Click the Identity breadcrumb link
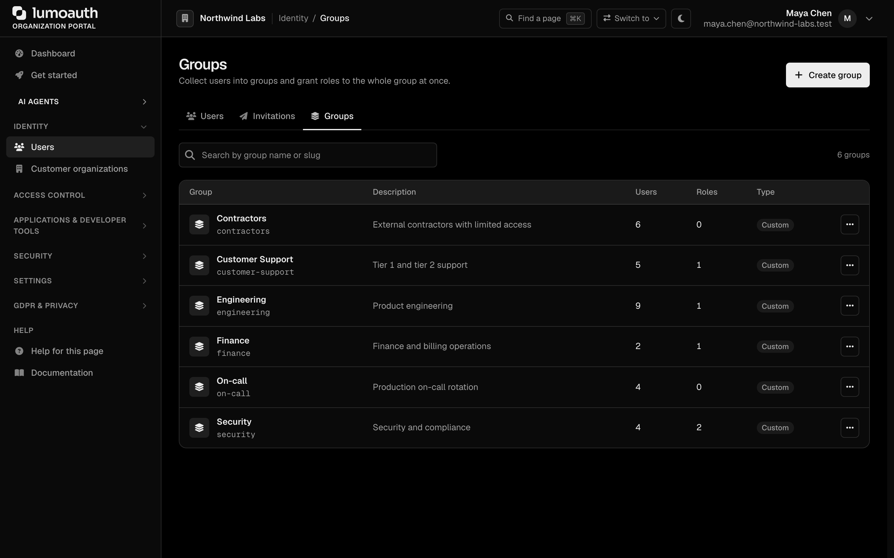This screenshot has height=558, width=894. pyautogui.click(x=293, y=18)
